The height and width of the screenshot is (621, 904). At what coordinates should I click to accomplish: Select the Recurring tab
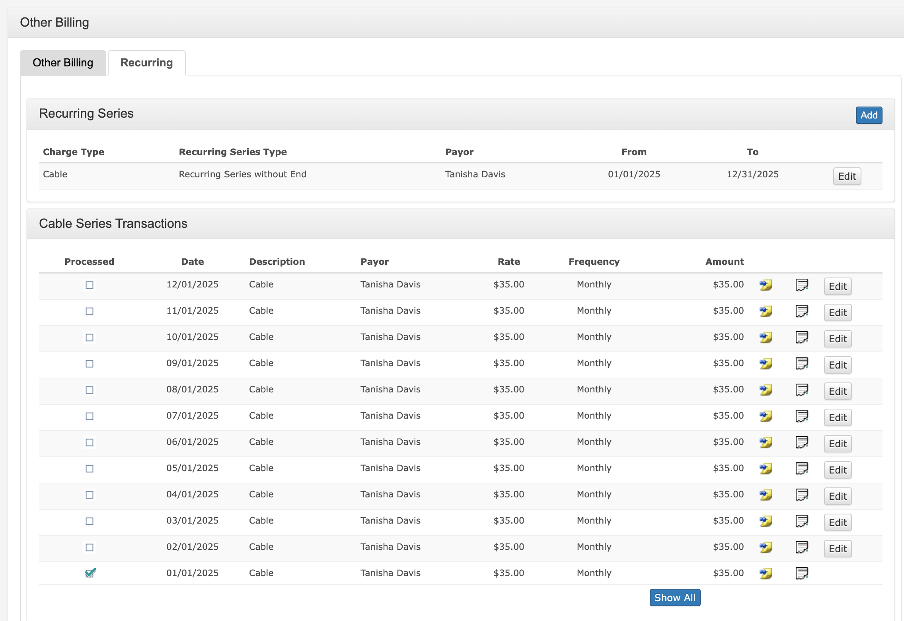[146, 63]
